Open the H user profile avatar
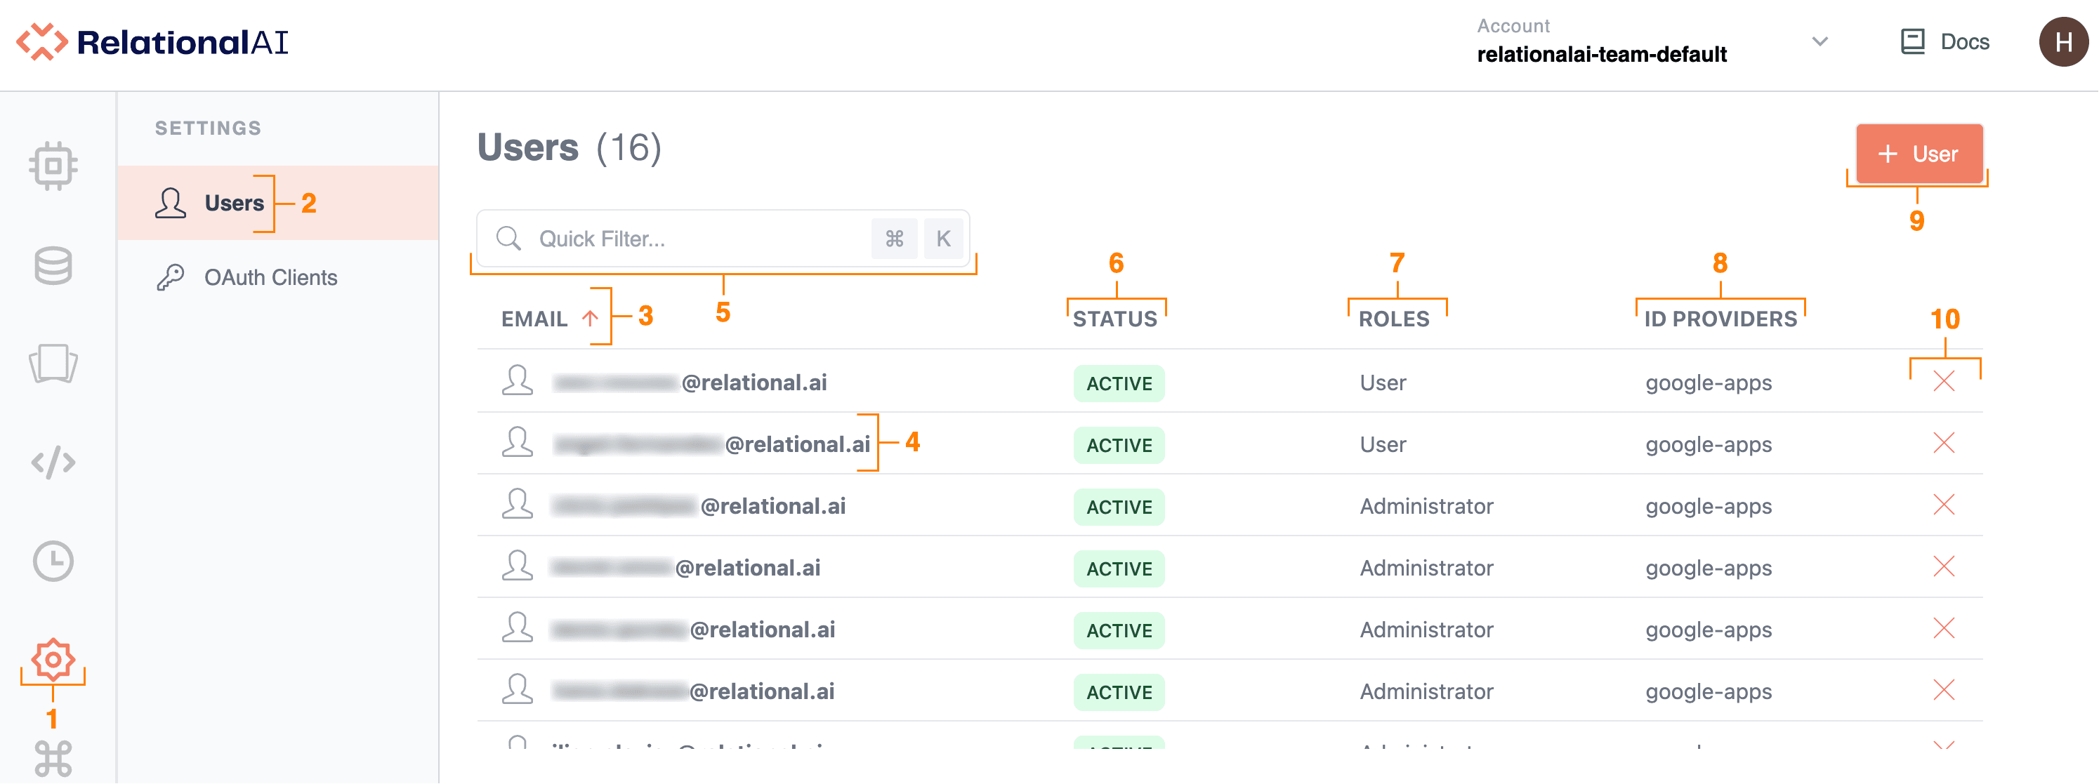This screenshot has height=784, width=2099. click(x=2062, y=41)
